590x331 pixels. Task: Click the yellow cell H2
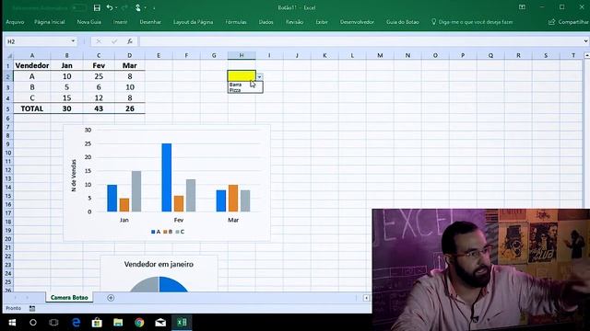242,76
